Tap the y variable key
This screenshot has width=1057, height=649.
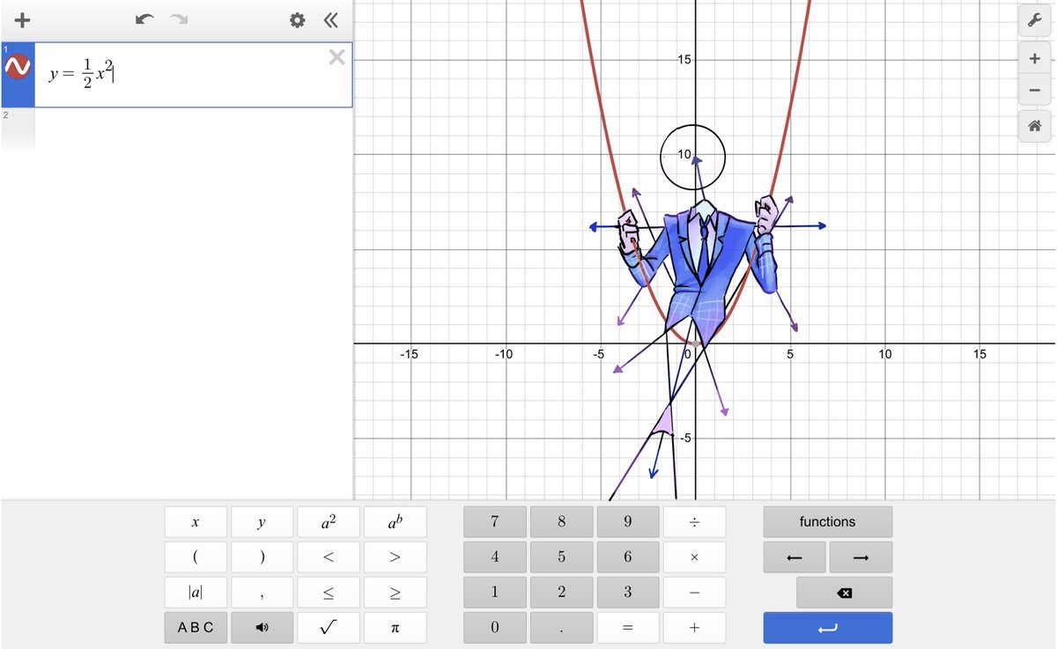262,522
